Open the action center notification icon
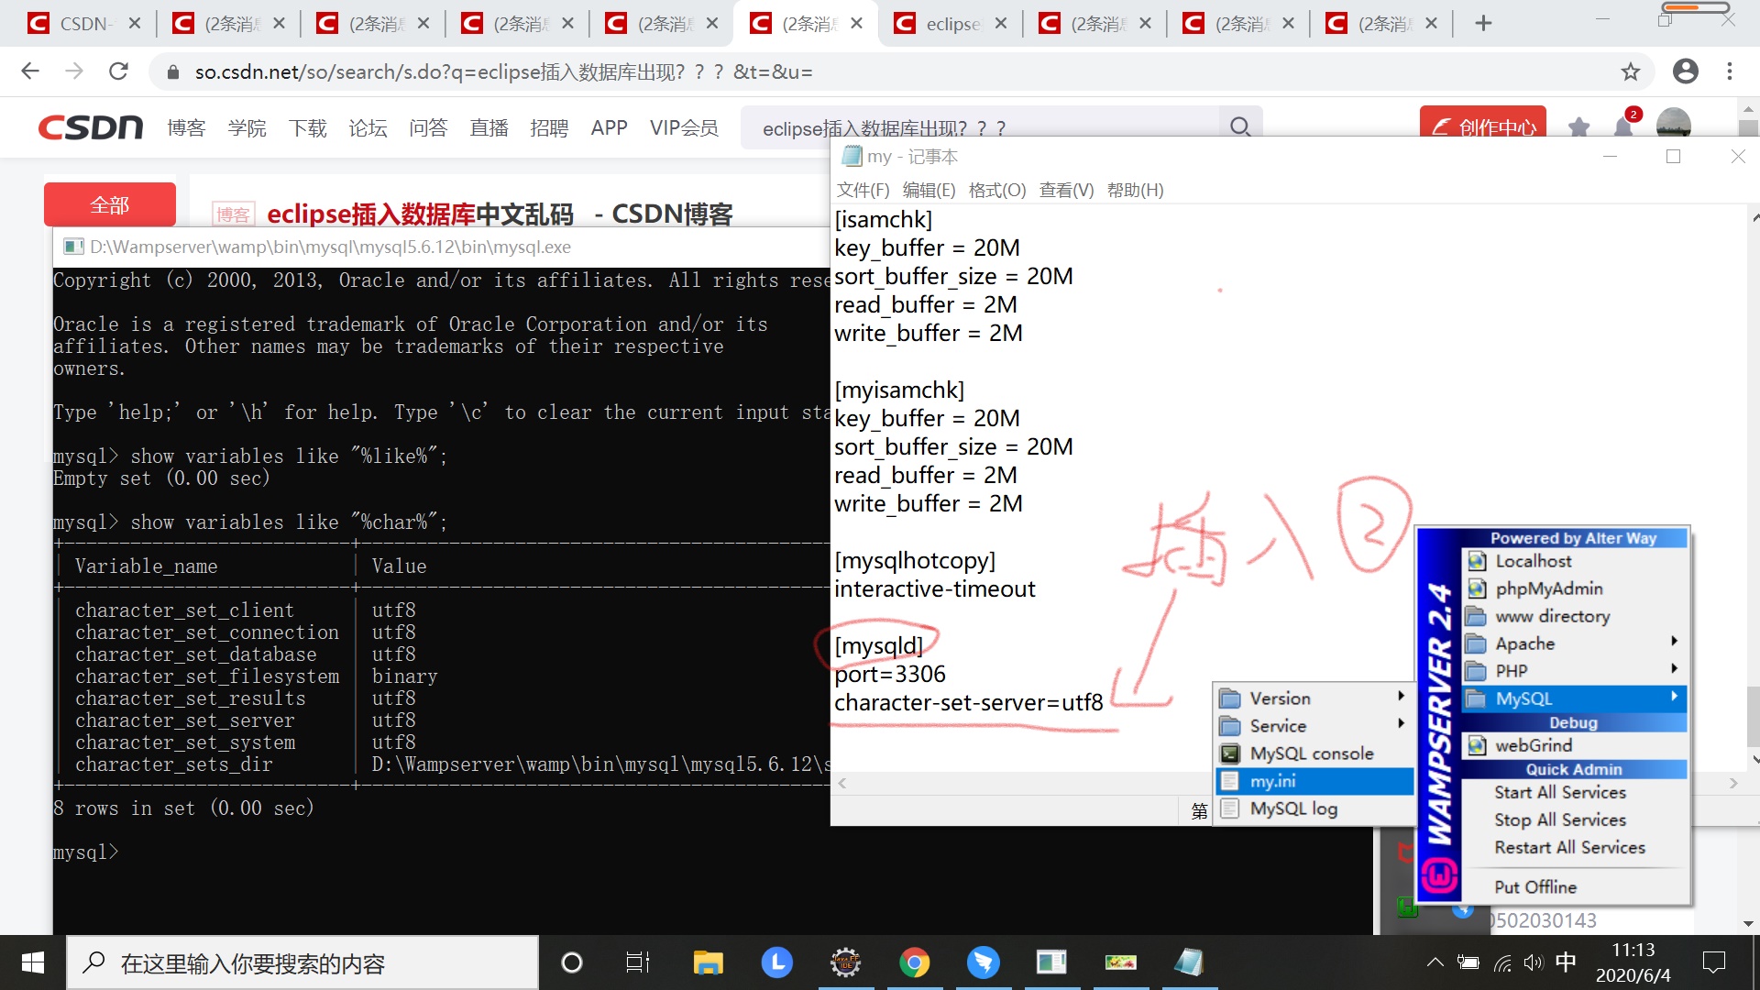This screenshot has height=990, width=1760. point(1713,962)
